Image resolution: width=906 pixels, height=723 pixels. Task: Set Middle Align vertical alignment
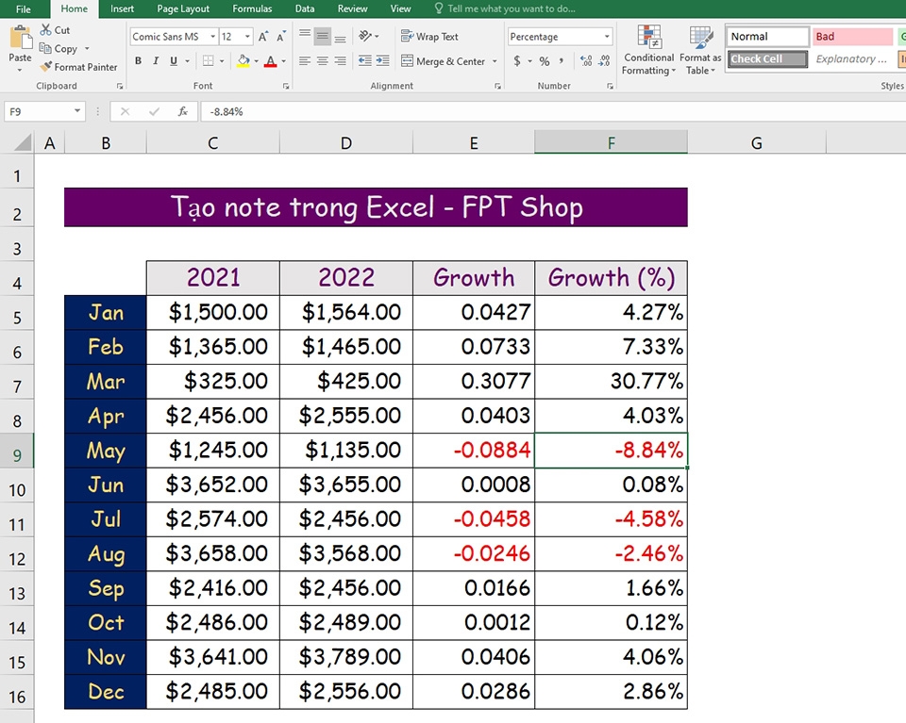pos(323,37)
